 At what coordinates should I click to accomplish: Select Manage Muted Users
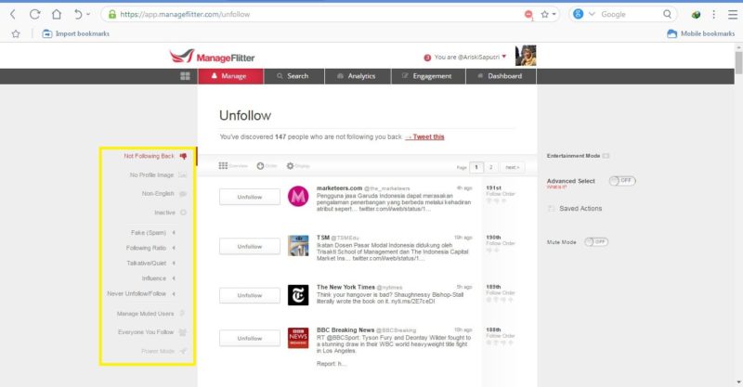145,314
